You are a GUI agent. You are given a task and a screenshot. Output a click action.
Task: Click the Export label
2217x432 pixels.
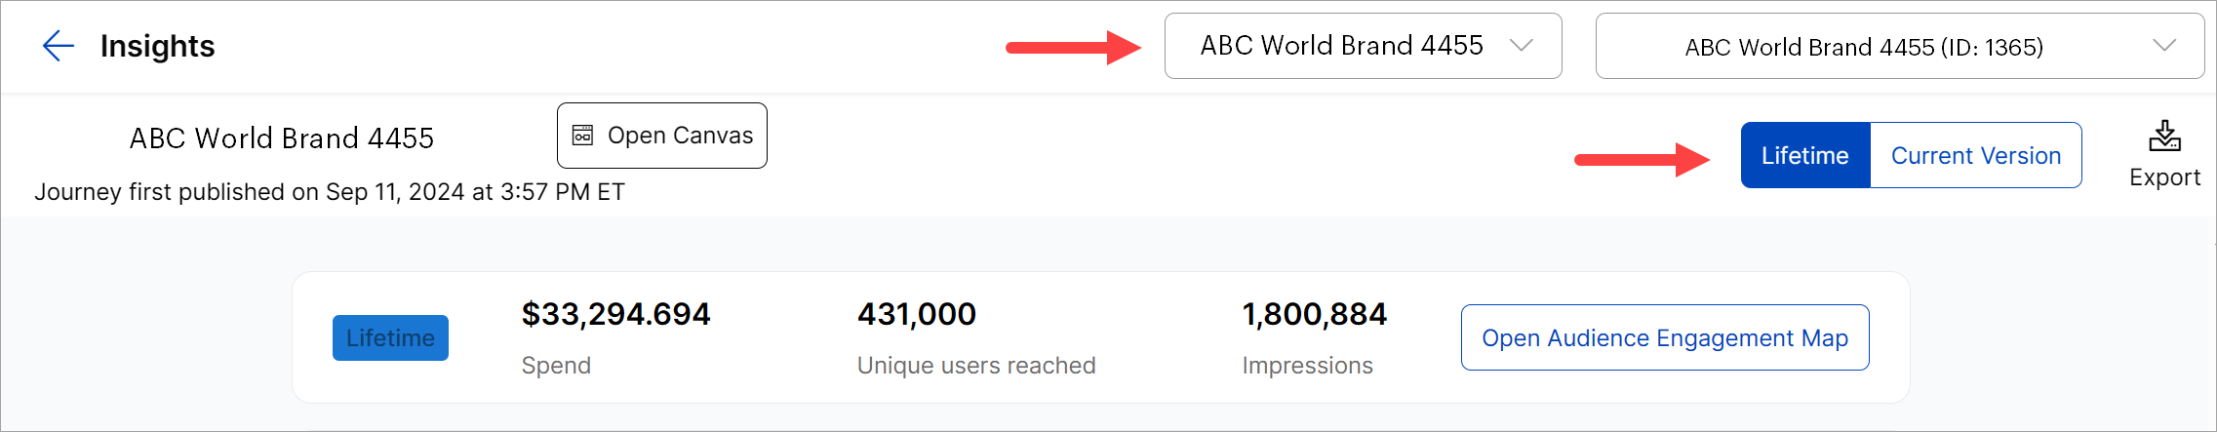[x=2164, y=177]
